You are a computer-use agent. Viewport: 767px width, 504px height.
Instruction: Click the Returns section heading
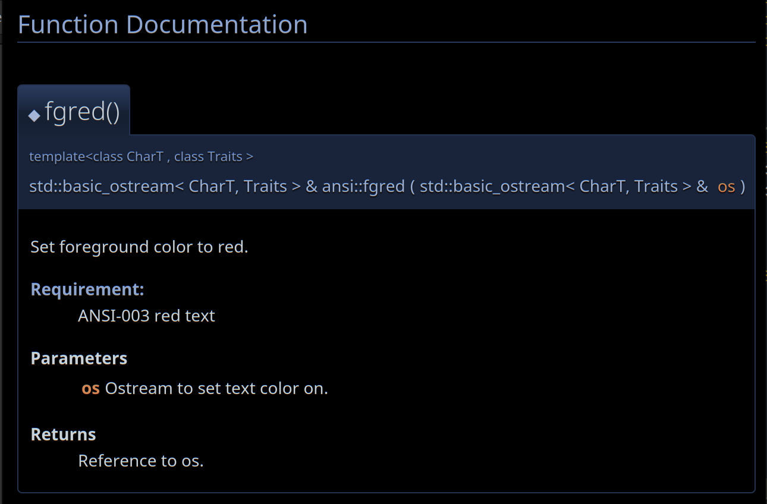(64, 434)
